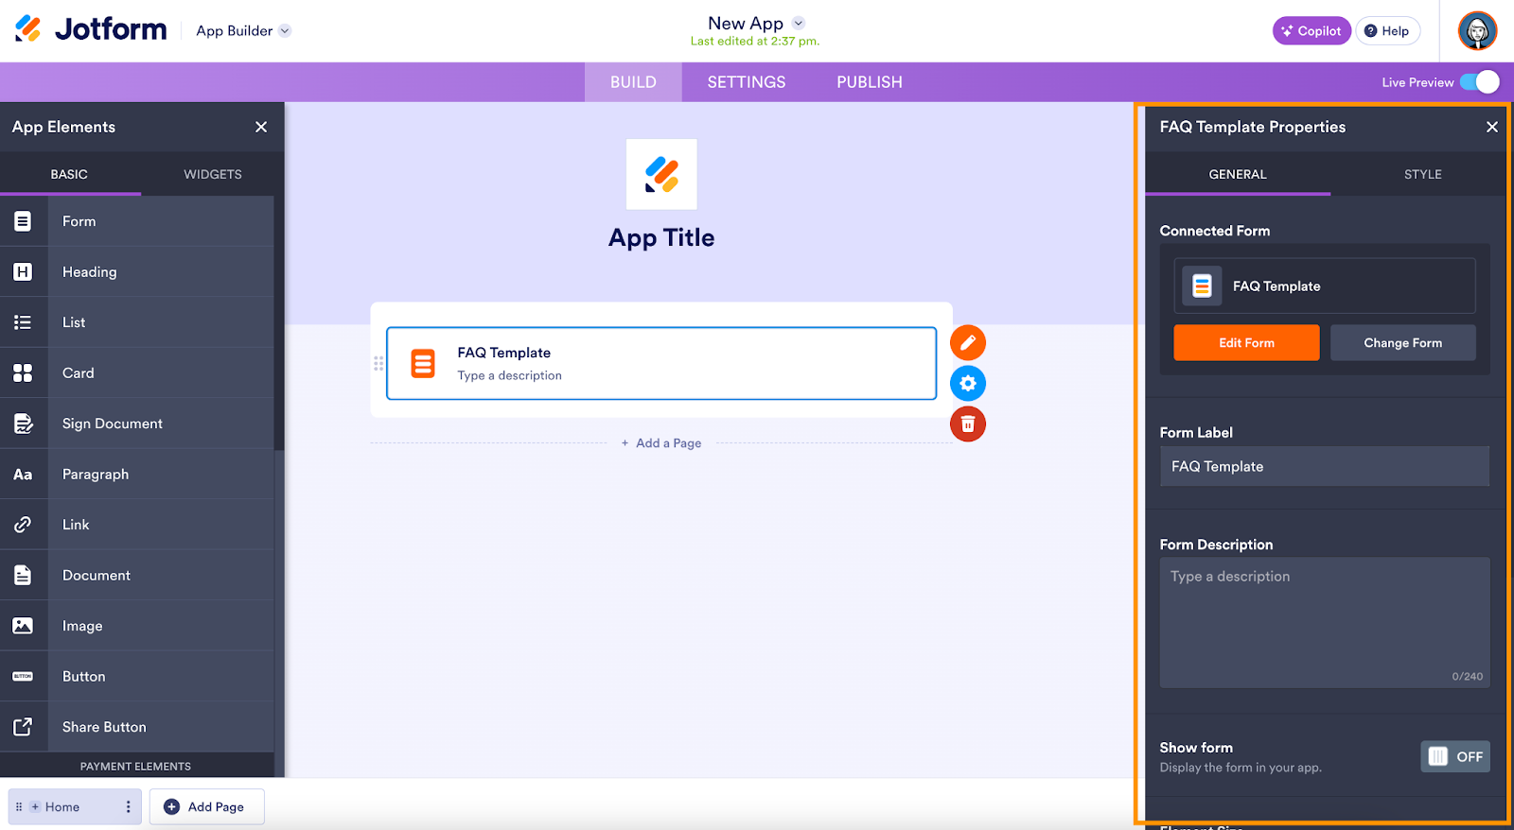Select the Button element icon
The image size is (1514, 830).
[x=23, y=677]
